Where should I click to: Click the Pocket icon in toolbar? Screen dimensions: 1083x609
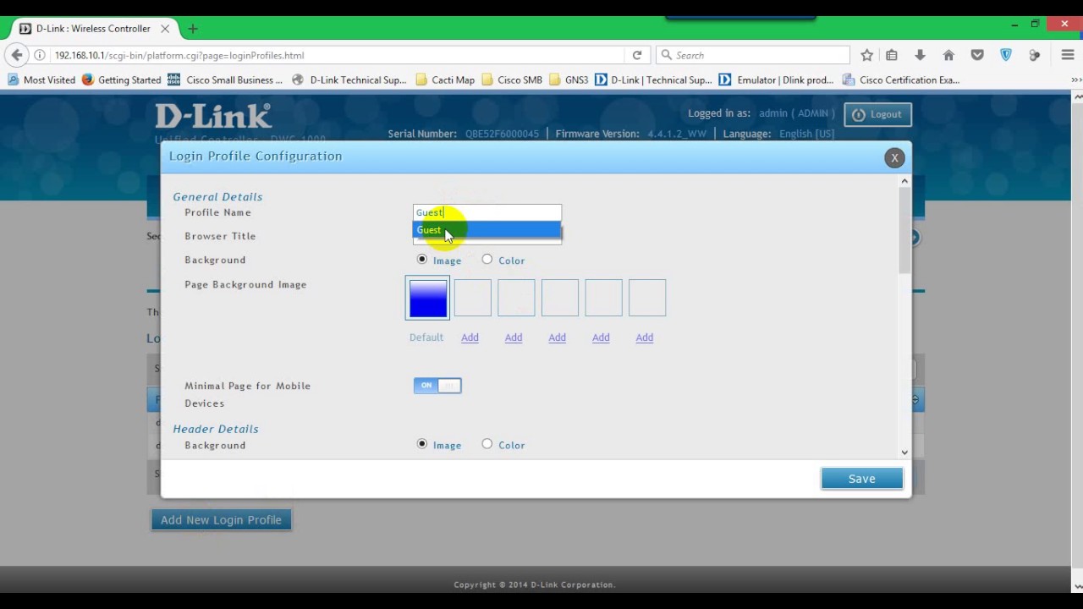(977, 55)
